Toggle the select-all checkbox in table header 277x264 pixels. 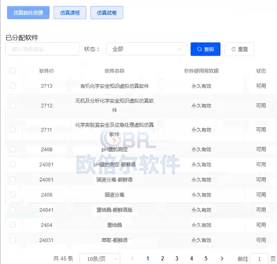click(x=13, y=71)
